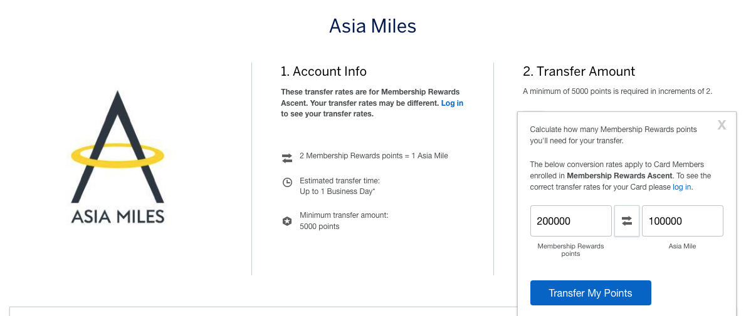Click the '1. Account Info' section heading
The image size is (746, 316).
[x=323, y=71]
